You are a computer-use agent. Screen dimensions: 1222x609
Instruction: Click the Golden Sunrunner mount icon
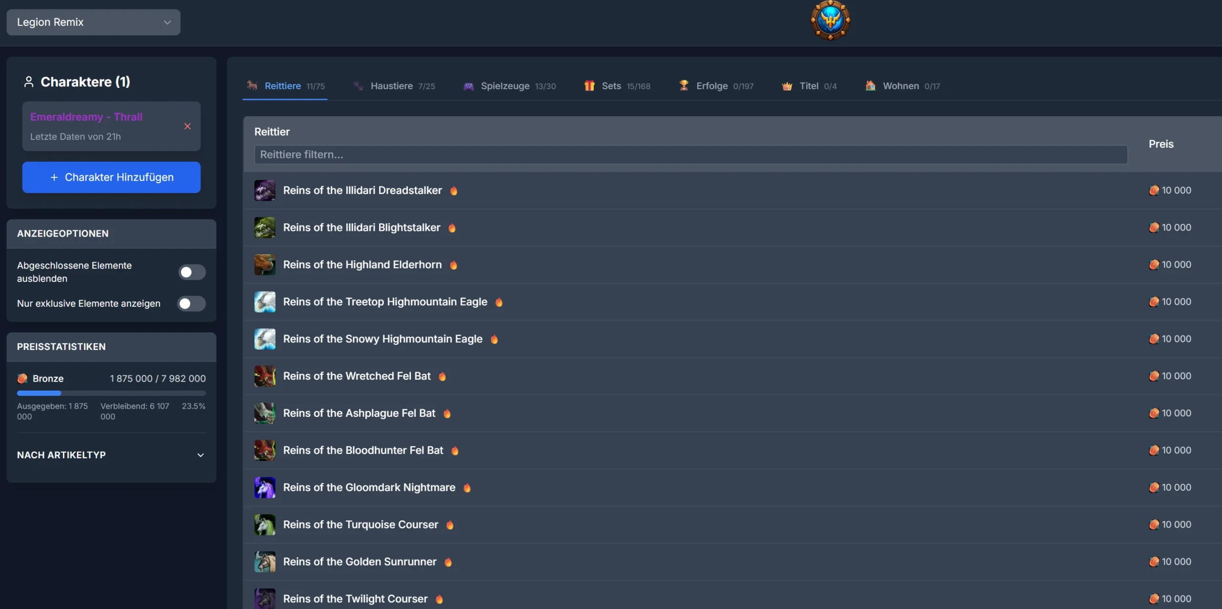point(264,562)
